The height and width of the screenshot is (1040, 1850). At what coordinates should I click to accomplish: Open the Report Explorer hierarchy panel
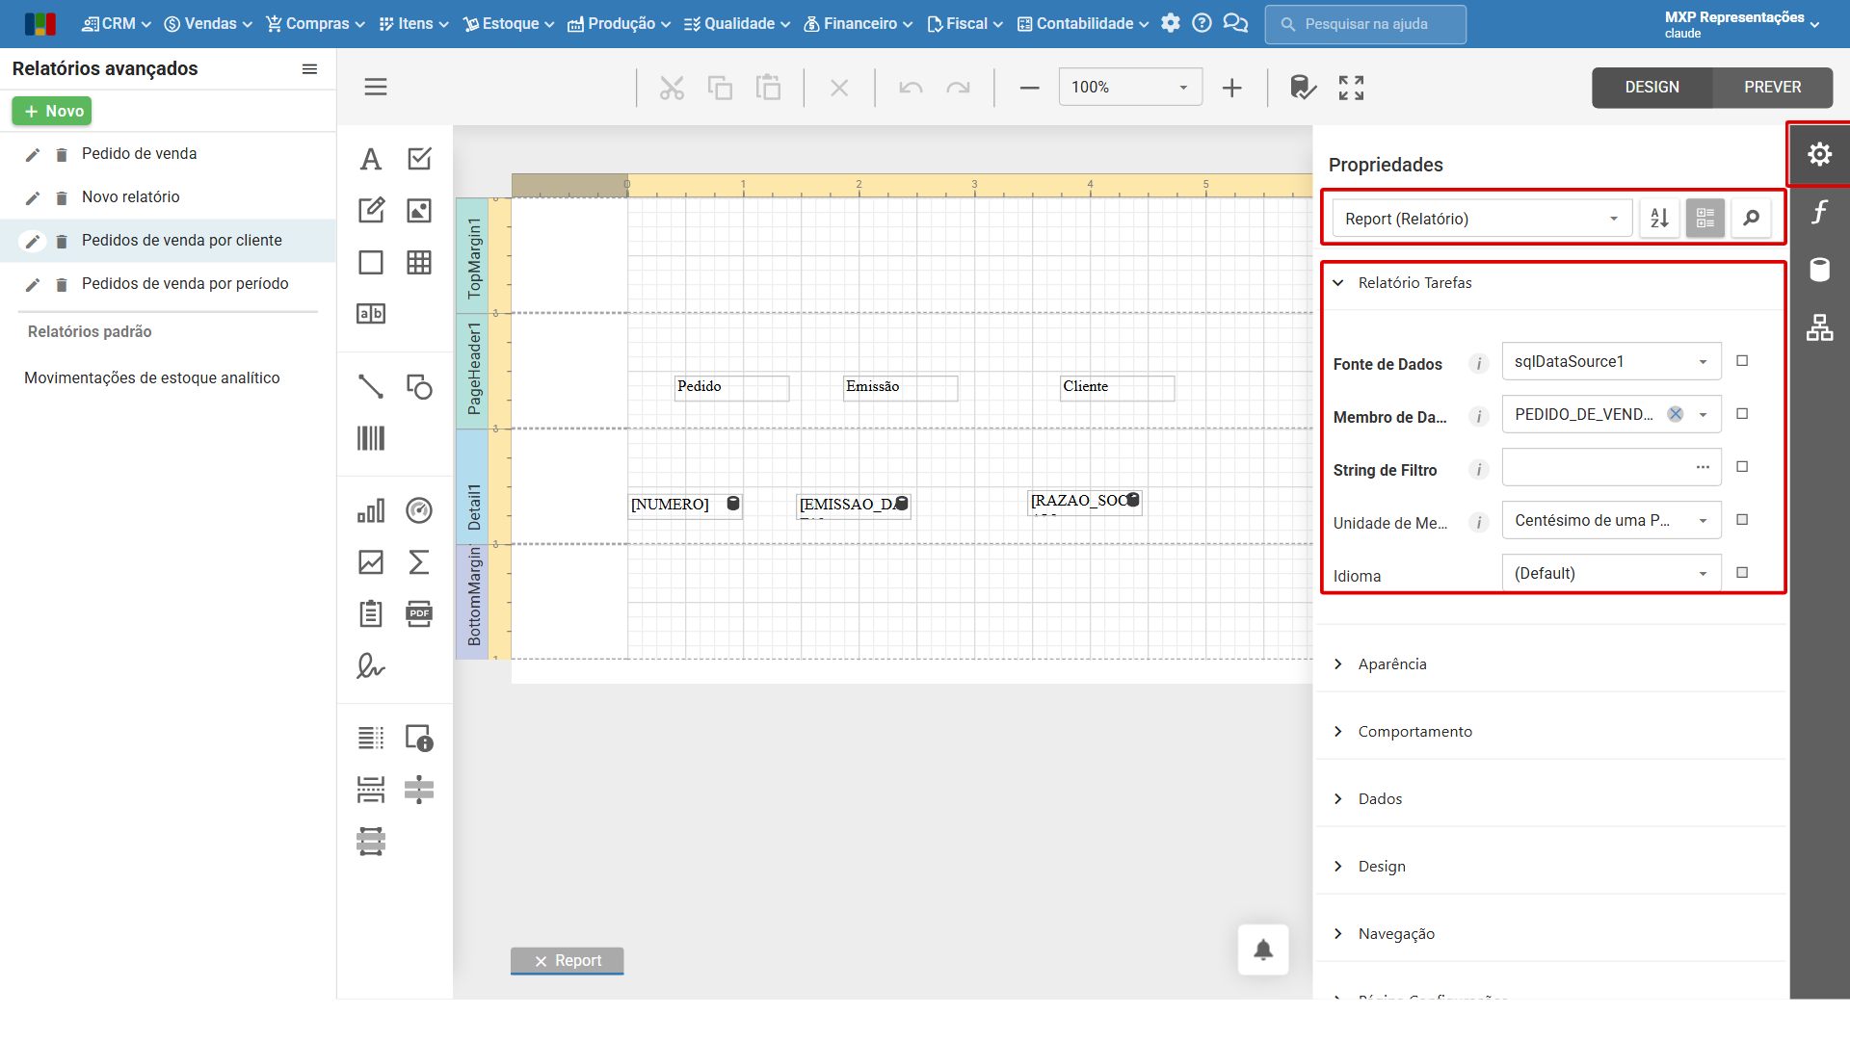1819,328
